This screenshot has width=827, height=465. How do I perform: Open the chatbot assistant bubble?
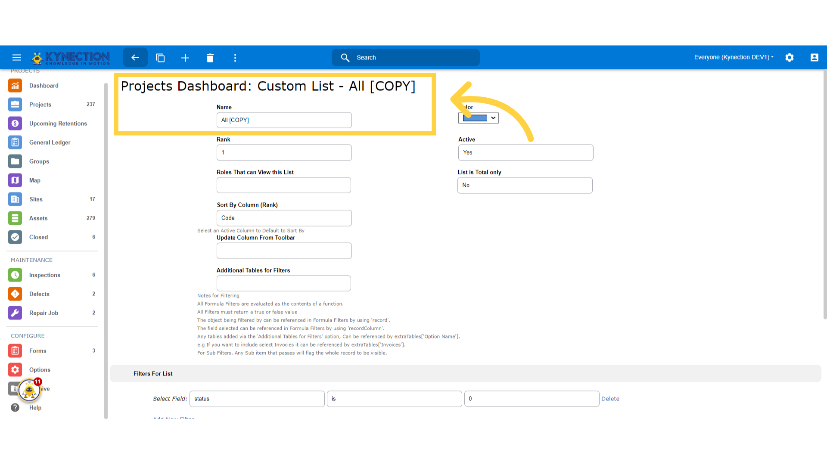pyautogui.click(x=29, y=390)
